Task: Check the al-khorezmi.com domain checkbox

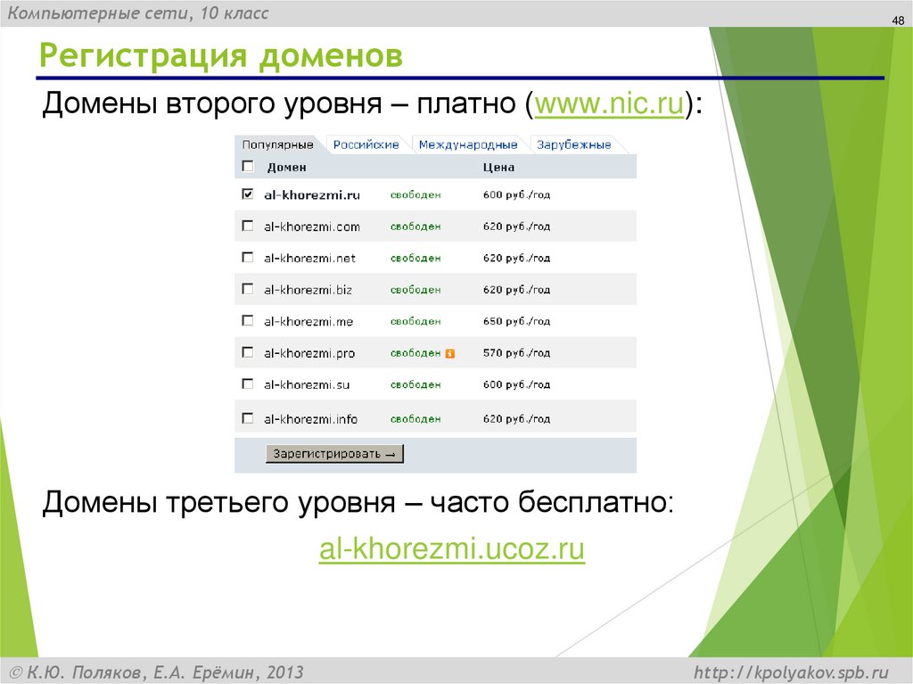Action: click(248, 225)
